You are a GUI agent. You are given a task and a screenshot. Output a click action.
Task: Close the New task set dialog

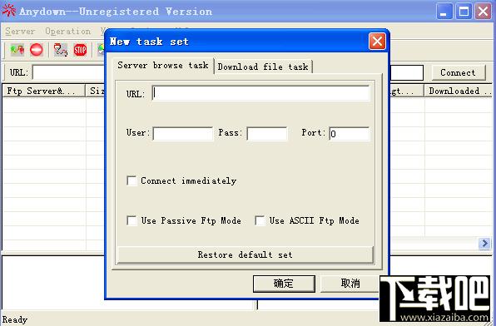377,41
